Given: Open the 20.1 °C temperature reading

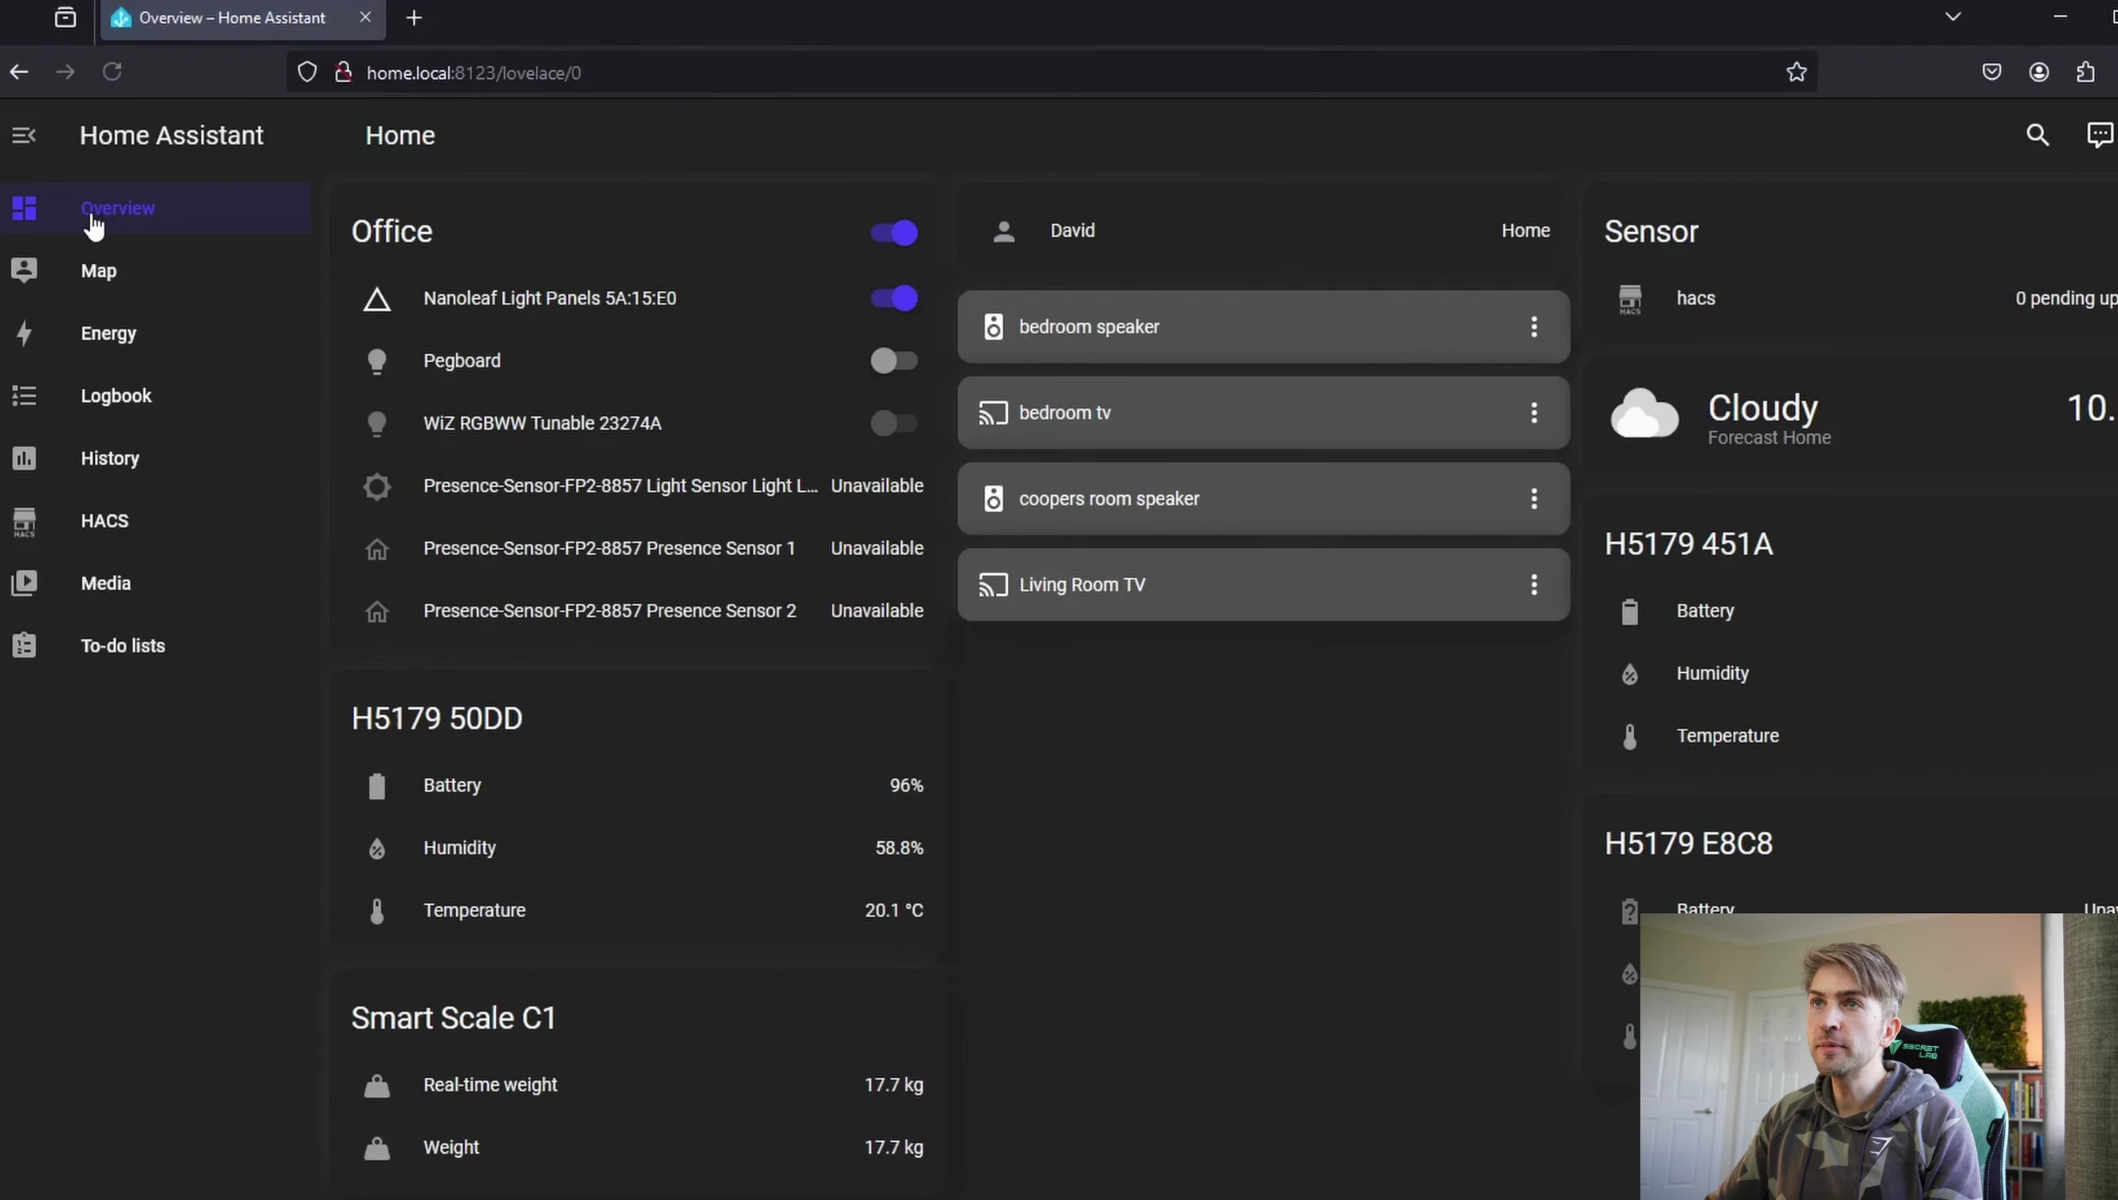Looking at the screenshot, I should pos(893,911).
